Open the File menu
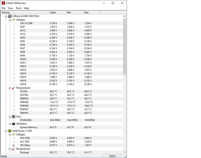The height and width of the screenshot is (158, 201). (x=4, y=8)
